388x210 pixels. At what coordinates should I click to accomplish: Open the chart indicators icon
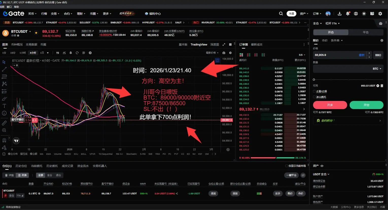tap(64, 53)
